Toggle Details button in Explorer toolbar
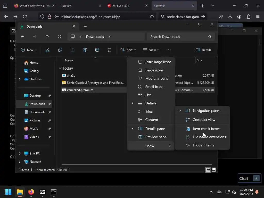 (203, 50)
